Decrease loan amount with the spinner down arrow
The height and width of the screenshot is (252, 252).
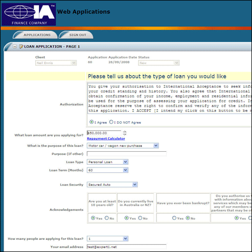124,134
